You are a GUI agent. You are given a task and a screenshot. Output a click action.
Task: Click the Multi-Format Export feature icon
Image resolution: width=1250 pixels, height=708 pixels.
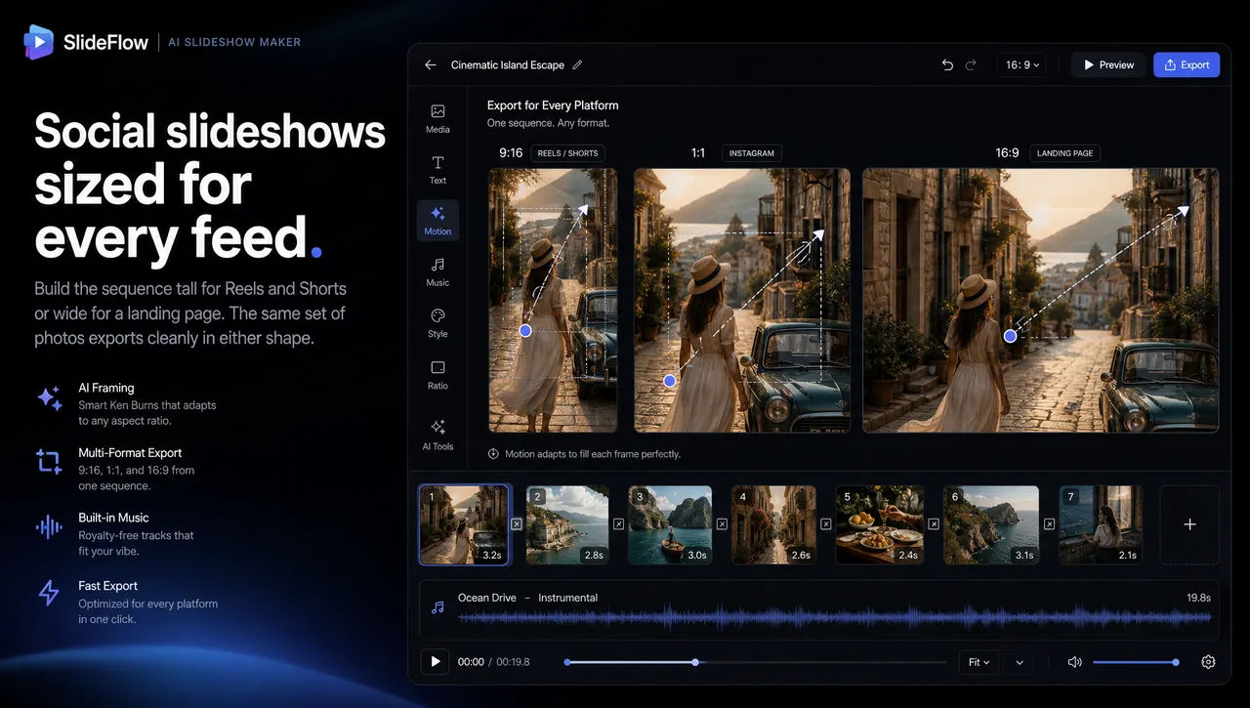pos(49,462)
